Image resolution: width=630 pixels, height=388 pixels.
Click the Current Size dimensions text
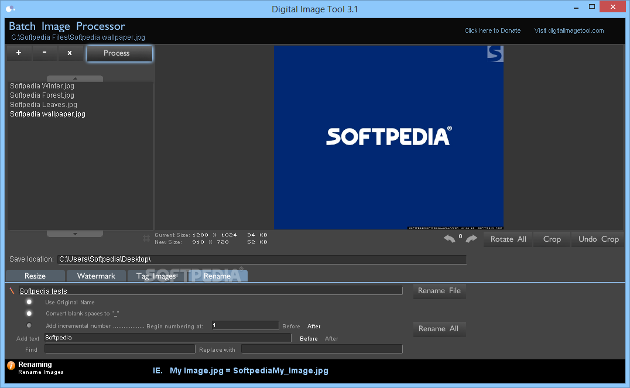coord(214,235)
